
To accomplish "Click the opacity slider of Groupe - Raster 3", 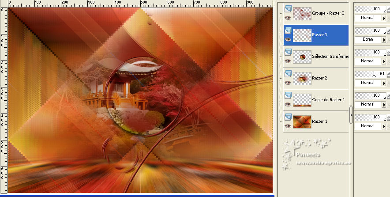I will click(x=370, y=9).
